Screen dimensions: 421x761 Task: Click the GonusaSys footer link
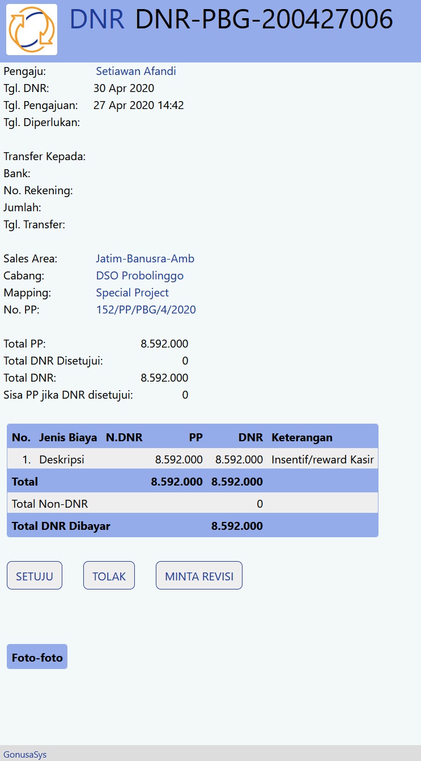tap(25, 754)
